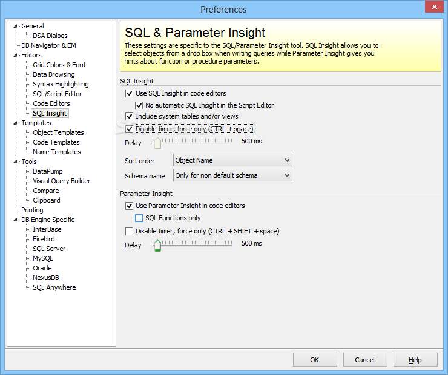This screenshot has height=375, width=448.
Task: Click the SQL Insight delay slider thumb
Action: point(157,143)
